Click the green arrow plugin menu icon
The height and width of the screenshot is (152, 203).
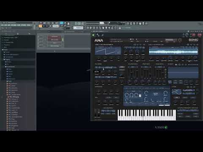tap(93, 35)
